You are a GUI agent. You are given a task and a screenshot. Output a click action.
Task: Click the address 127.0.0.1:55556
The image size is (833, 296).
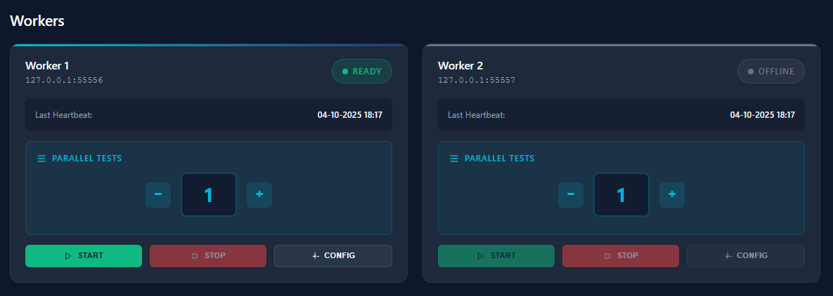[64, 80]
